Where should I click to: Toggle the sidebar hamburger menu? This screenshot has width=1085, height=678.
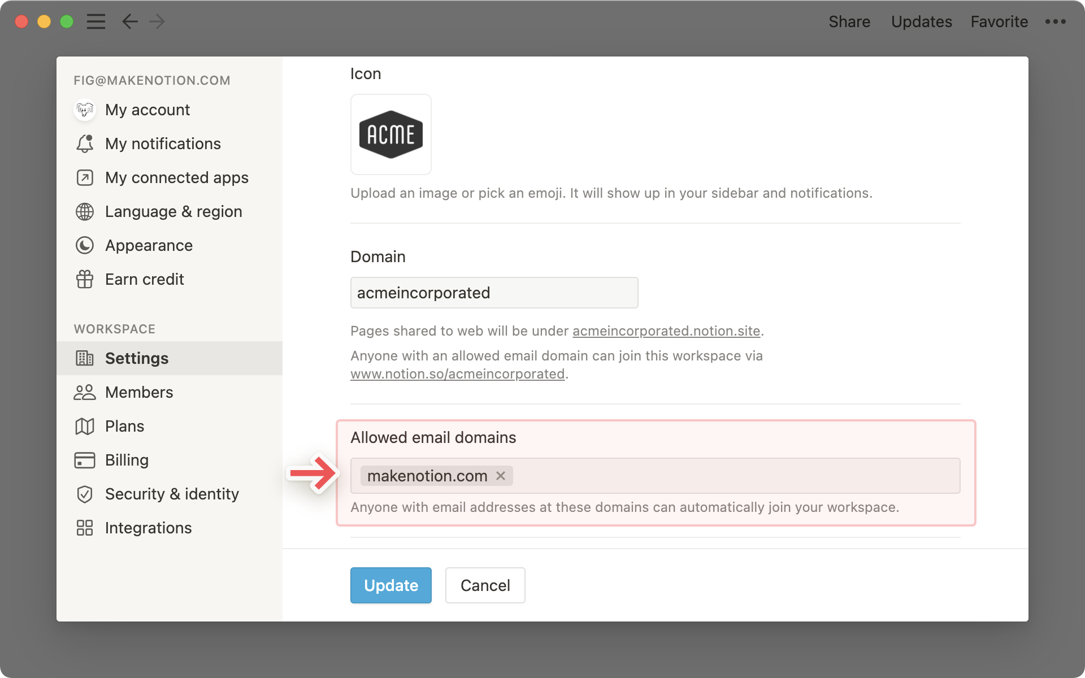click(96, 21)
